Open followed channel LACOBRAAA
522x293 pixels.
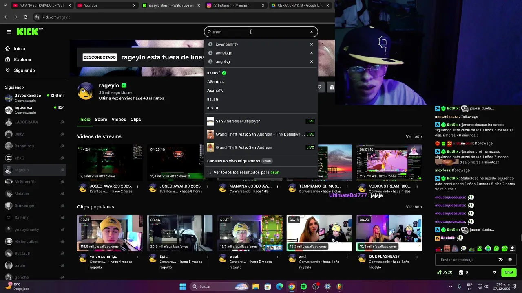35,122
